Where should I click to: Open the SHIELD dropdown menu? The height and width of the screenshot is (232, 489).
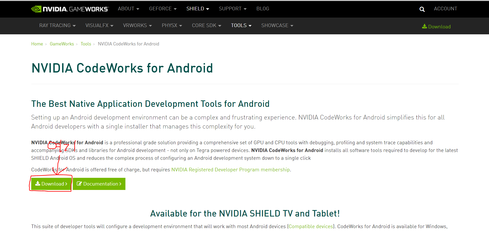tap(198, 9)
